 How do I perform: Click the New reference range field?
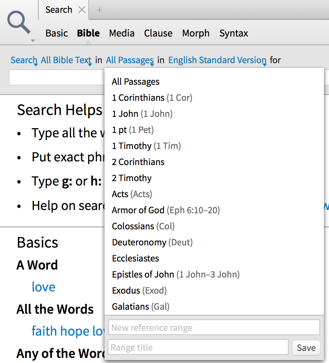point(214,328)
